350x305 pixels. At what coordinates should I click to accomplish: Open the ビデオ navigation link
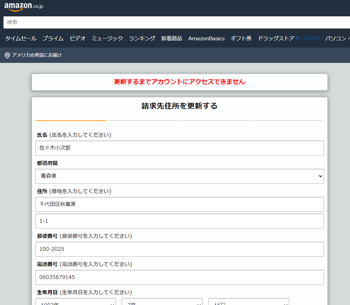click(78, 39)
